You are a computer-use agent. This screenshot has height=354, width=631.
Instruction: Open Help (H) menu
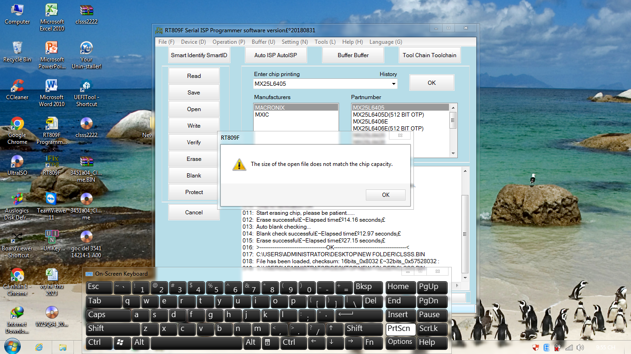click(x=352, y=42)
